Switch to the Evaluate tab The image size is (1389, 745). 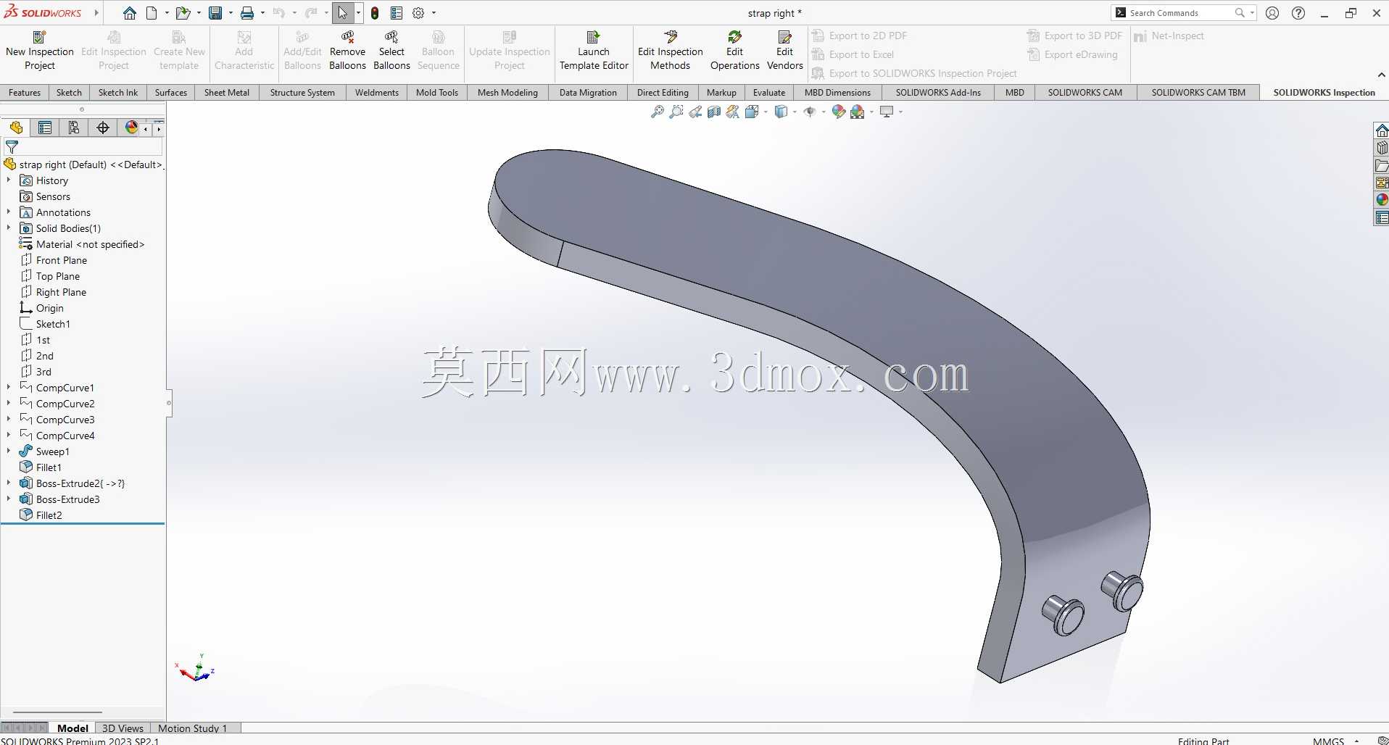pyautogui.click(x=769, y=92)
